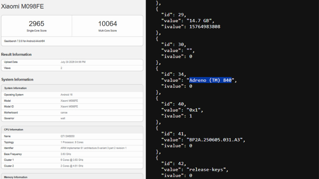Select the motherboard value canoe

pyautogui.click(x=64, y=113)
